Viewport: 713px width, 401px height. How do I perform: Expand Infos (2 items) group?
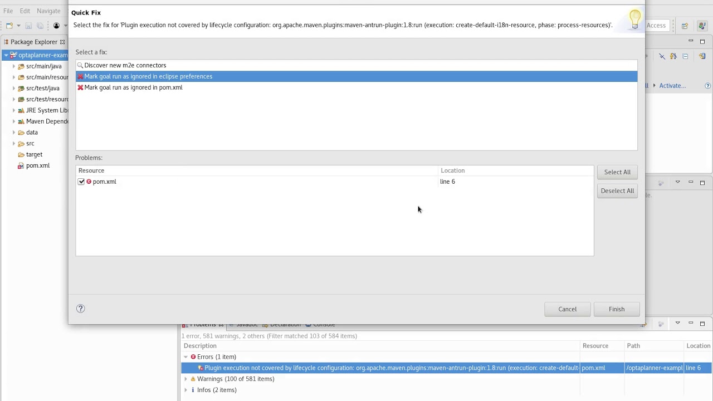point(186,390)
